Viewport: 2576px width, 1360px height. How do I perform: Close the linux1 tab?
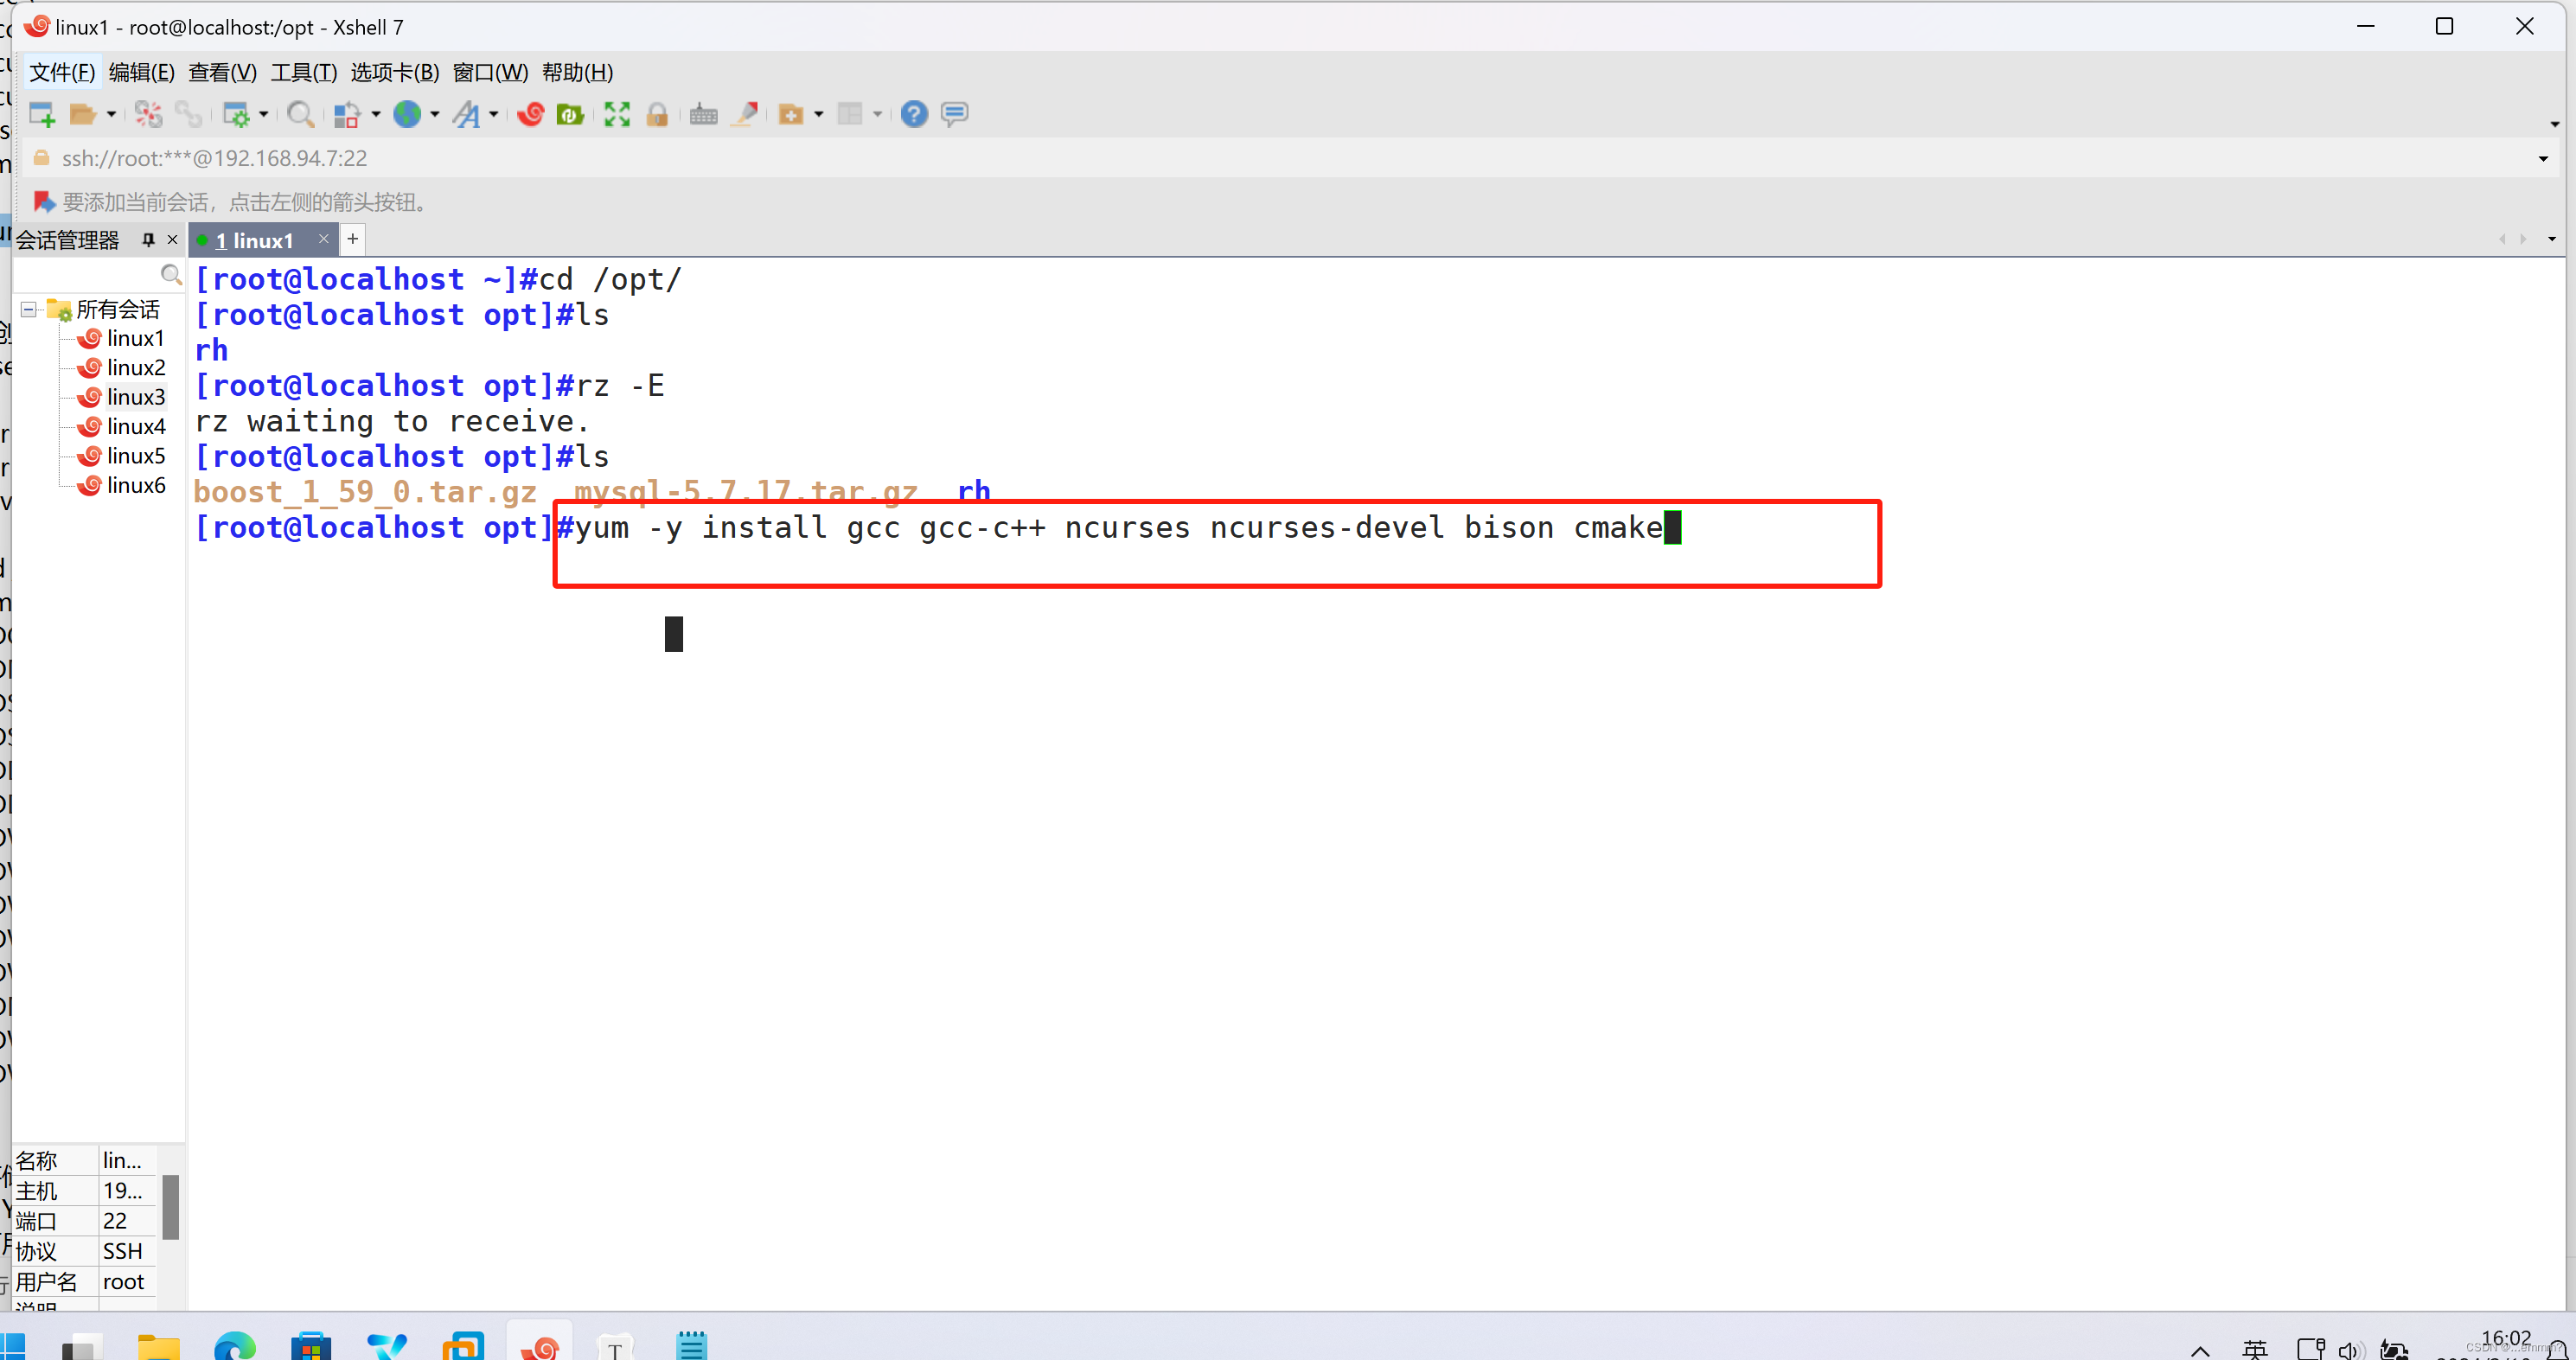[323, 238]
